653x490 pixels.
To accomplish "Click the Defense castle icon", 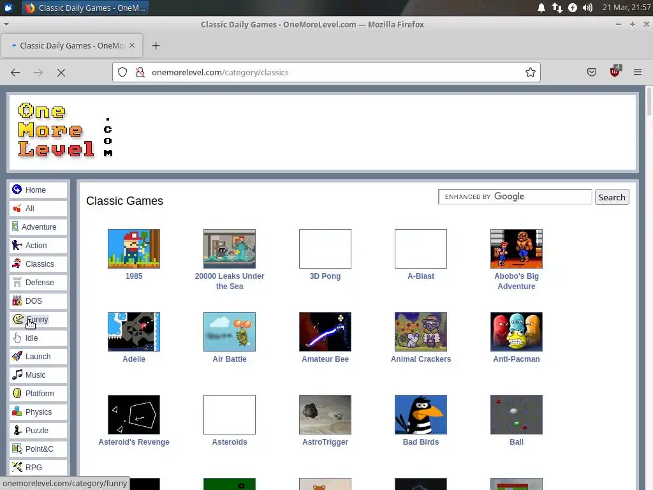I will coord(17,283).
